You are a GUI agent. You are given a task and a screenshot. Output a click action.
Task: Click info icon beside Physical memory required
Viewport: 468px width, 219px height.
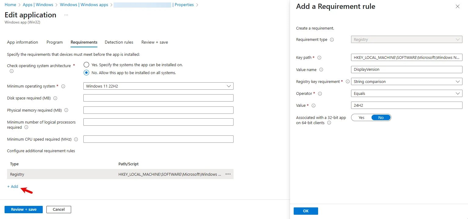click(x=66, y=110)
